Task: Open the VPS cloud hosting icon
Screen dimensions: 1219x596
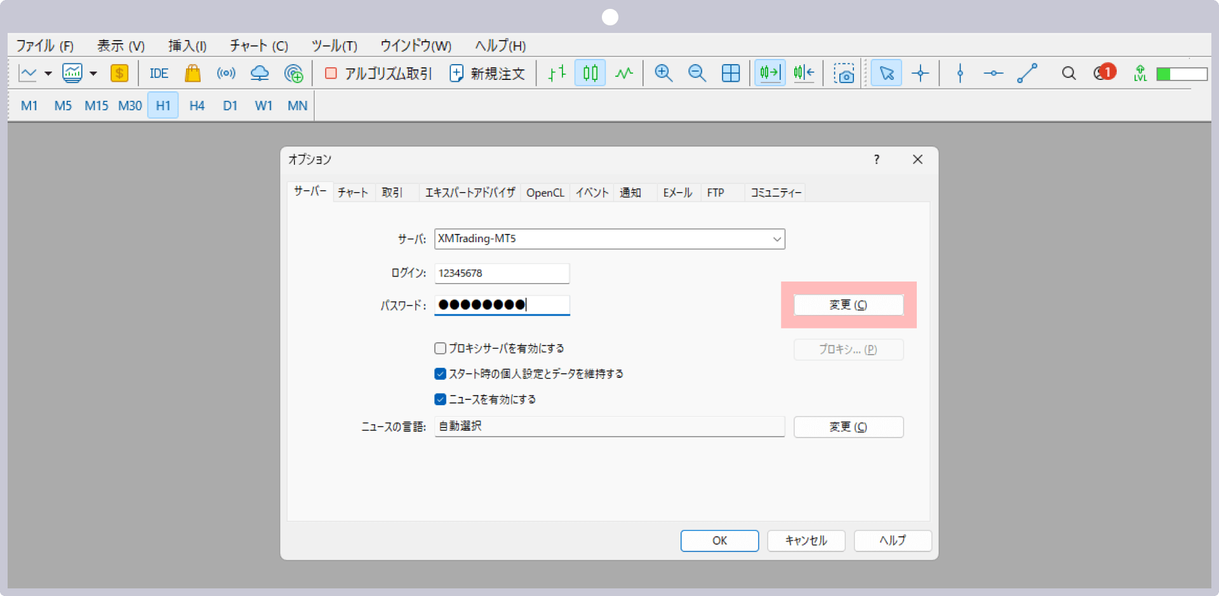Action: pos(260,74)
